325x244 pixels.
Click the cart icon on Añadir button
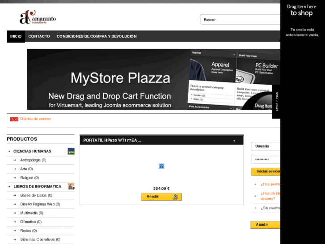175,197
